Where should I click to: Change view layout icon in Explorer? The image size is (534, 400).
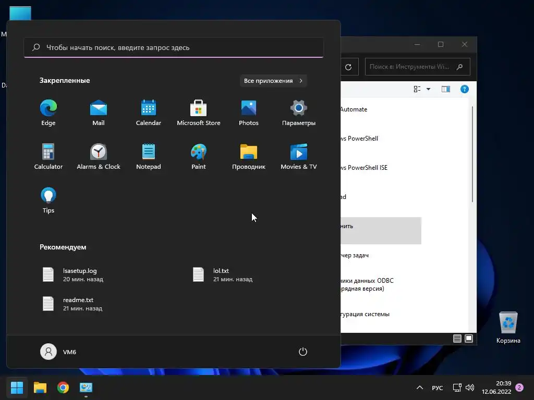click(x=417, y=89)
